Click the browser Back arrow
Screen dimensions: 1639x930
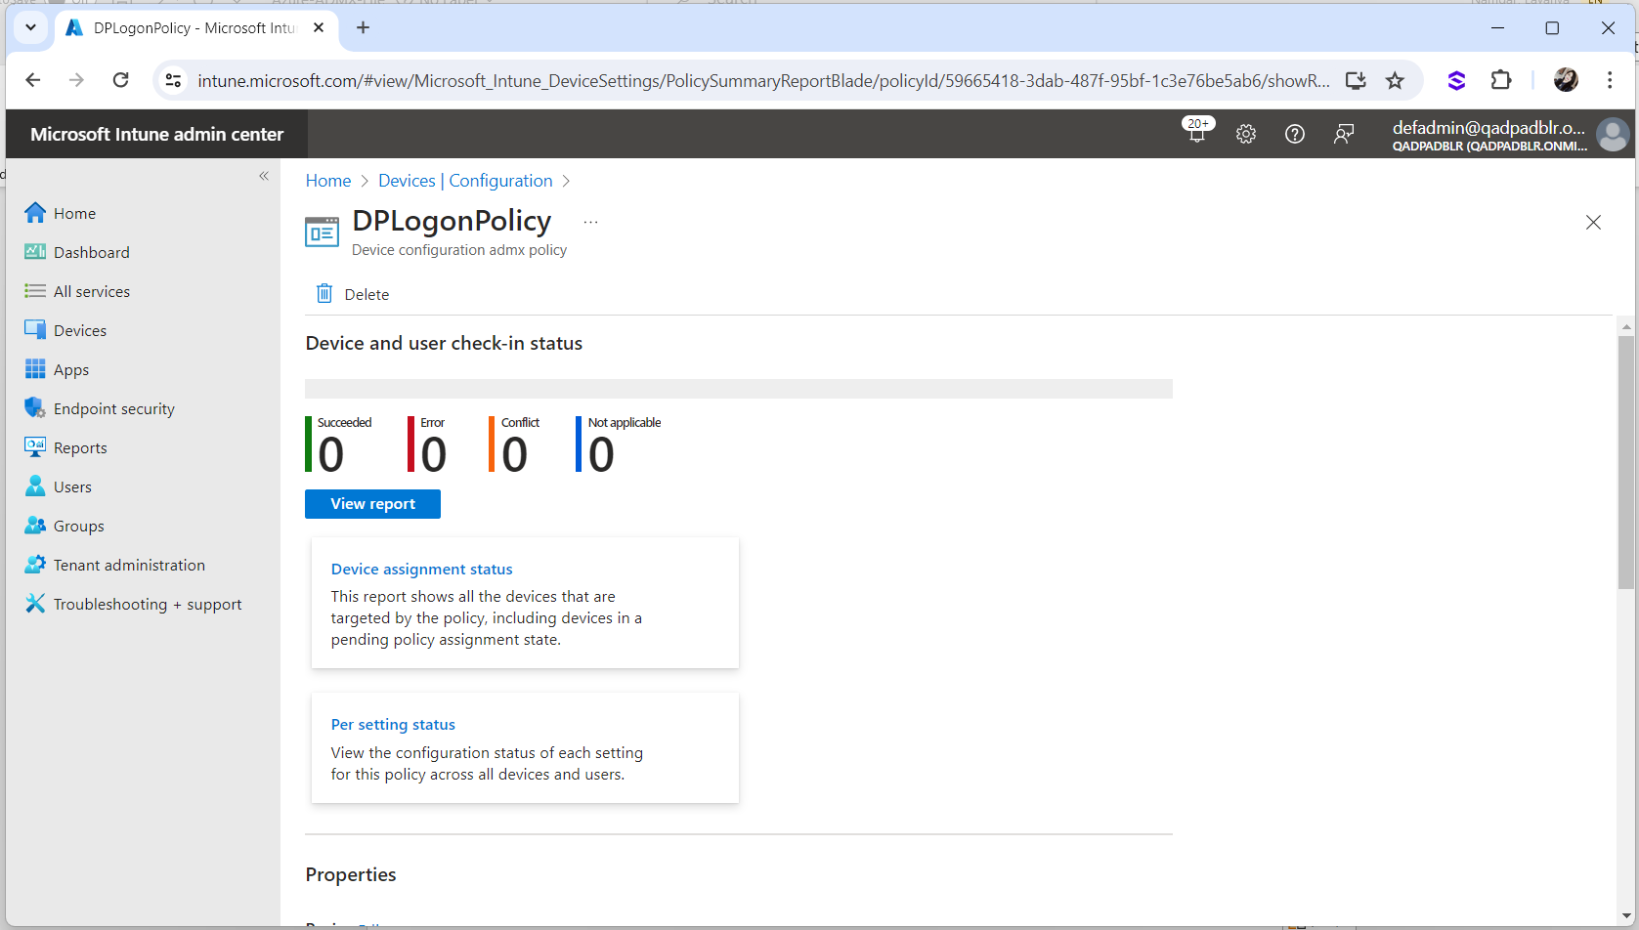[x=33, y=80]
